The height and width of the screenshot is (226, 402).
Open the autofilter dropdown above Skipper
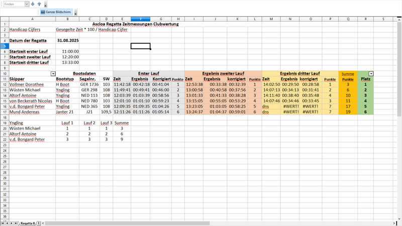(53, 74)
